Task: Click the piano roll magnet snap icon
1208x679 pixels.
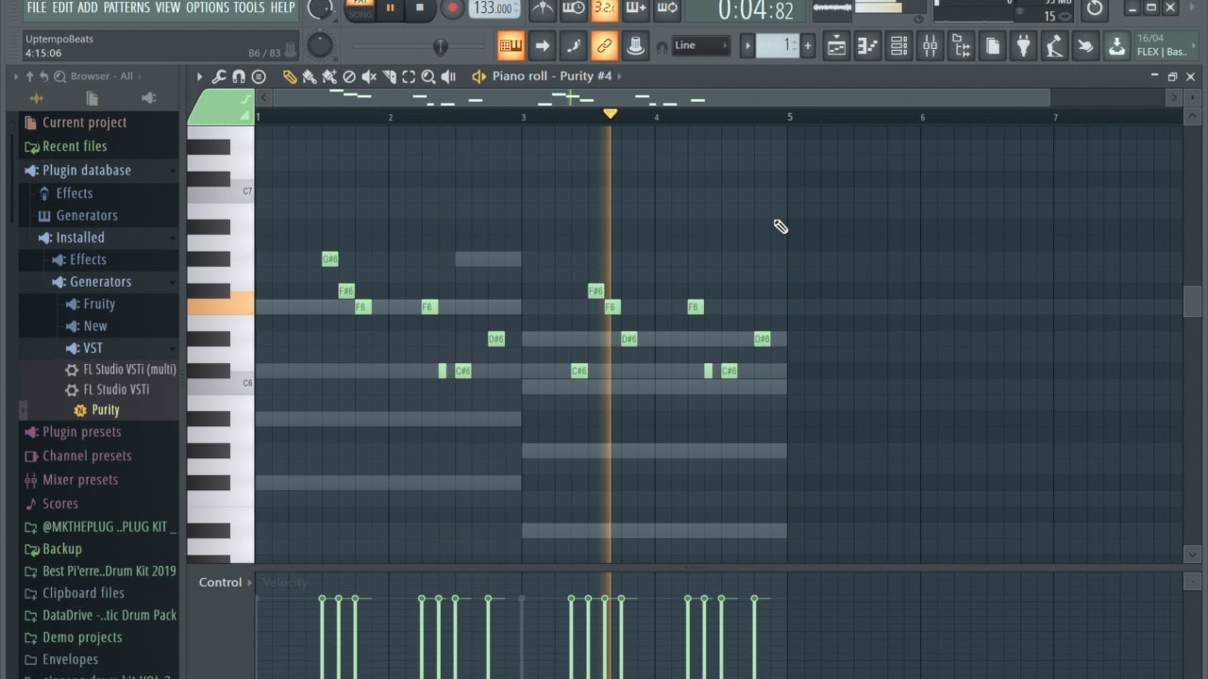Action: click(x=239, y=76)
